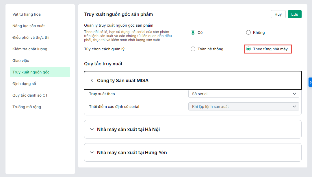The height and width of the screenshot is (177, 312).
Task: Open the Truy xuất theo dropdown
Action: 244,94
